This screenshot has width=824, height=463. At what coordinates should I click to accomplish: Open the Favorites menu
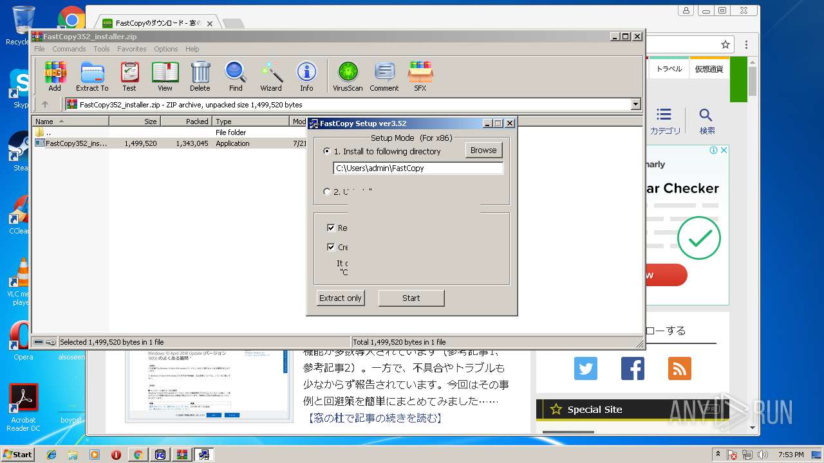[131, 49]
